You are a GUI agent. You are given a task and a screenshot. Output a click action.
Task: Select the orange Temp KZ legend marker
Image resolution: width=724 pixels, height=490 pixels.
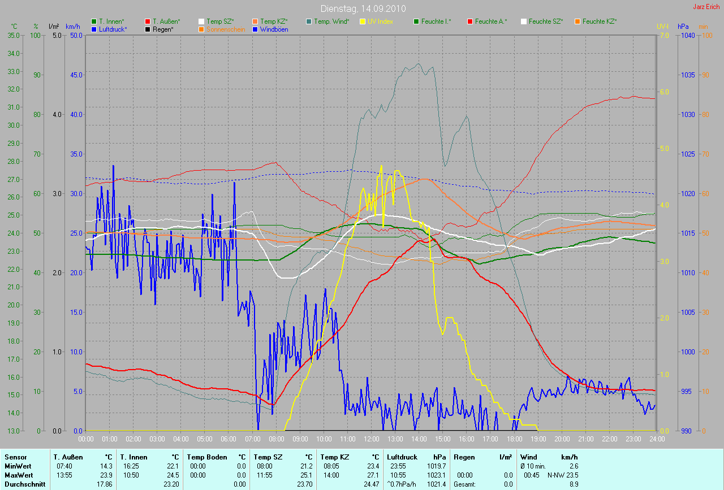point(255,21)
